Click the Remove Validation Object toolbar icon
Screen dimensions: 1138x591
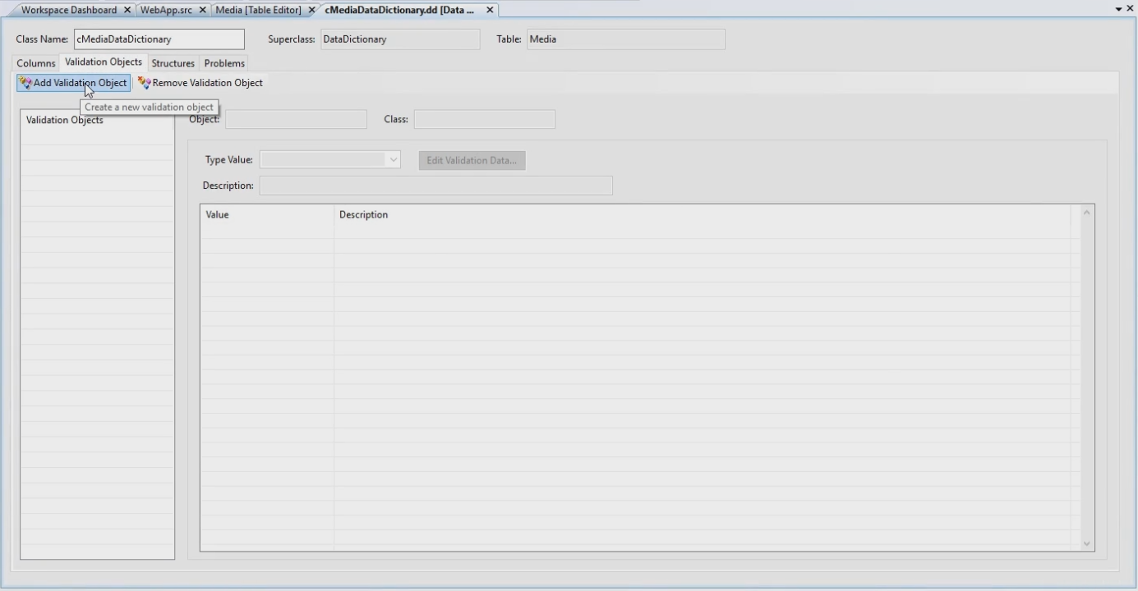tap(144, 83)
